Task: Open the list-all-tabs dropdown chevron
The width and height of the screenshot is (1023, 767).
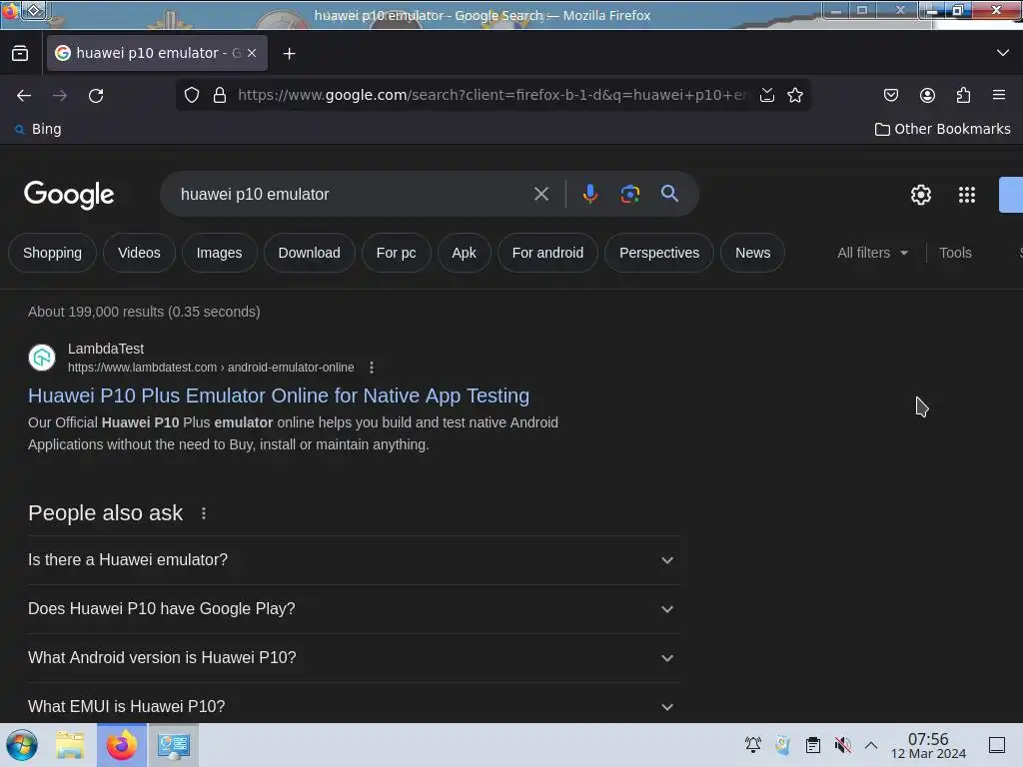Action: tap(1003, 53)
